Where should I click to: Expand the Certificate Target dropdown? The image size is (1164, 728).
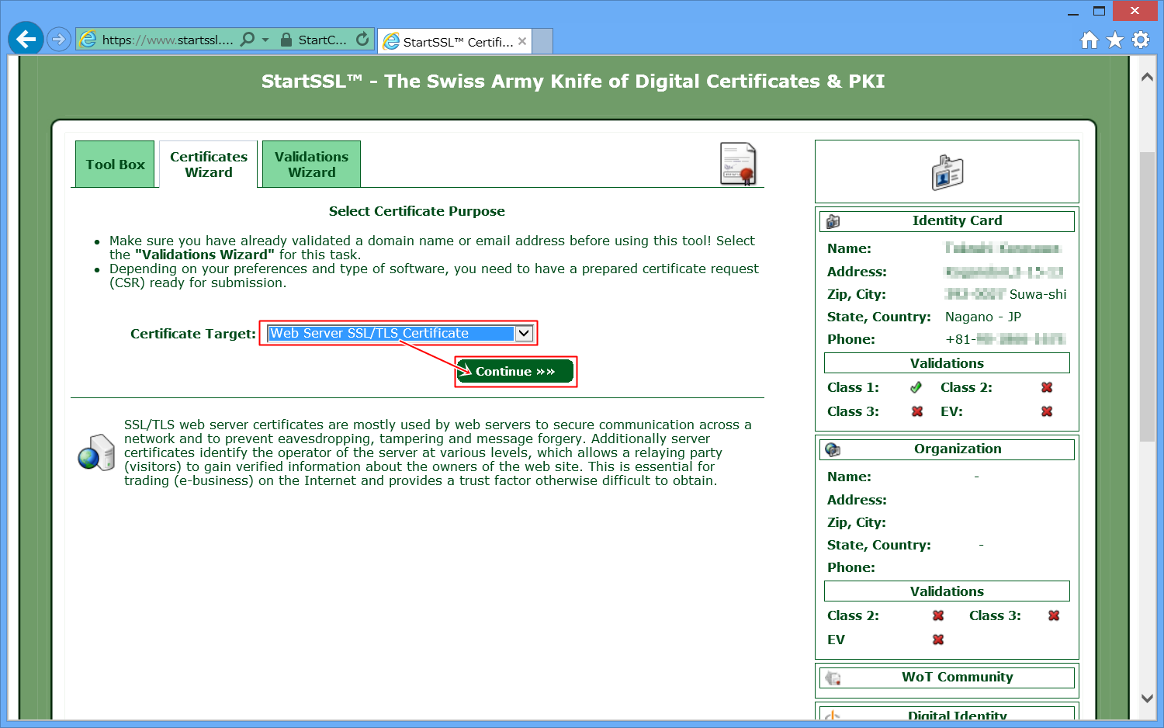[x=525, y=334]
